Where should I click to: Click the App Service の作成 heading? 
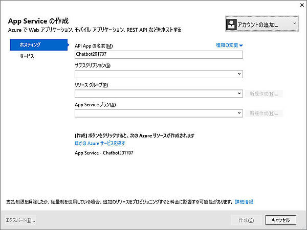tap(38, 21)
